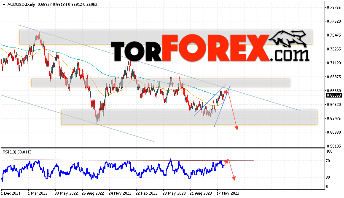The image size is (344, 198).
Task: Select the 23 May 2023 date label
Action: [174, 193]
